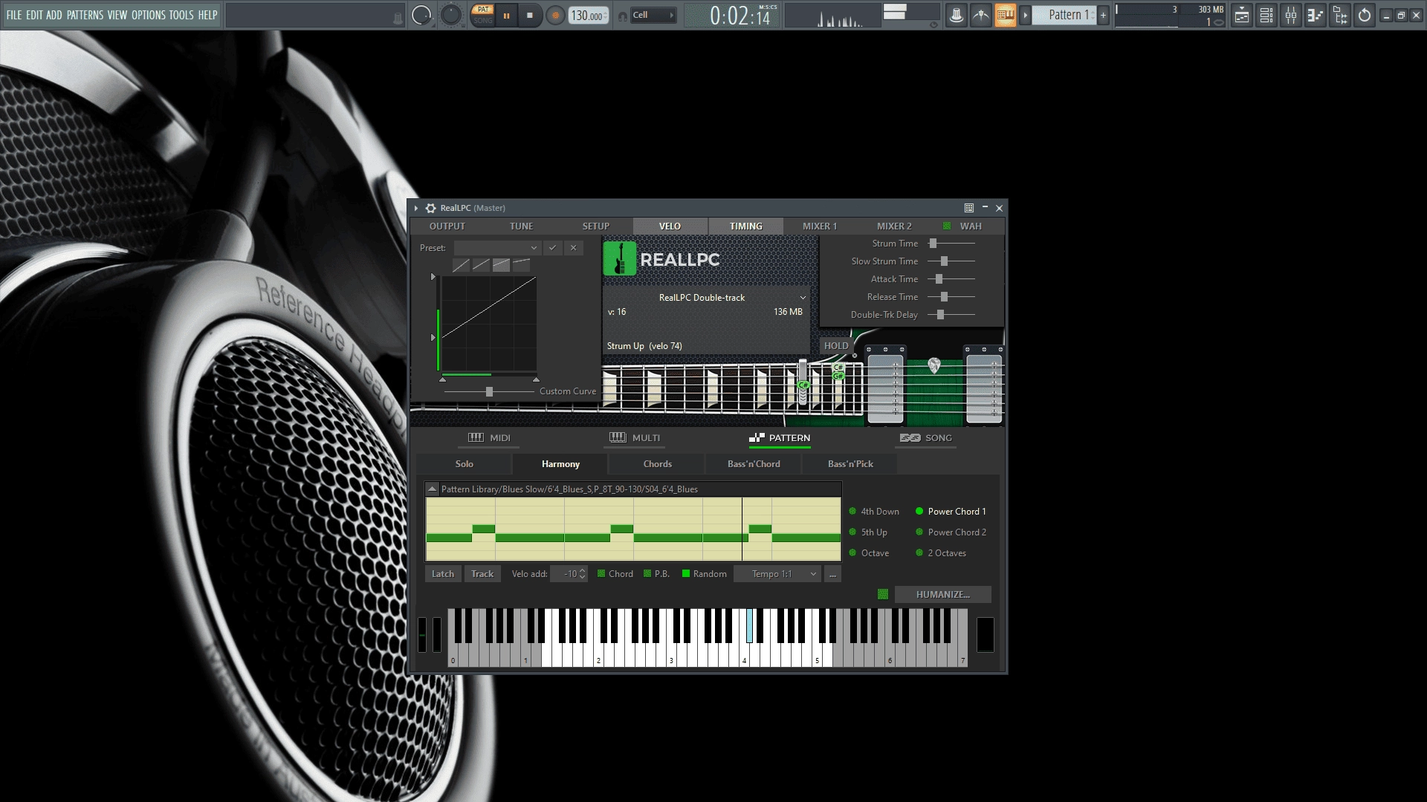Click the Release Time slider

click(x=951, y=297)
